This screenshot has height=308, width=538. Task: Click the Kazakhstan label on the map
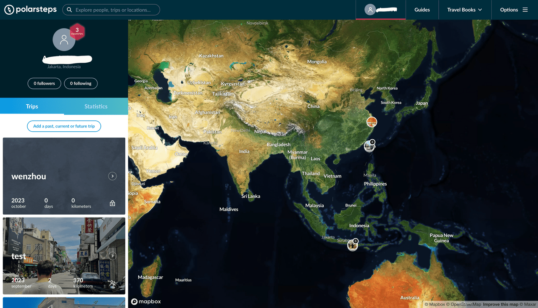211,56
